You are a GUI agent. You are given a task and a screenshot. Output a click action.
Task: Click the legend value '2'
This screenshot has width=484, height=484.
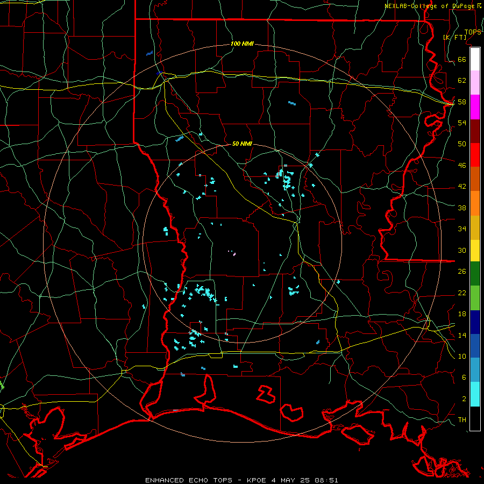tap(464, 399)
